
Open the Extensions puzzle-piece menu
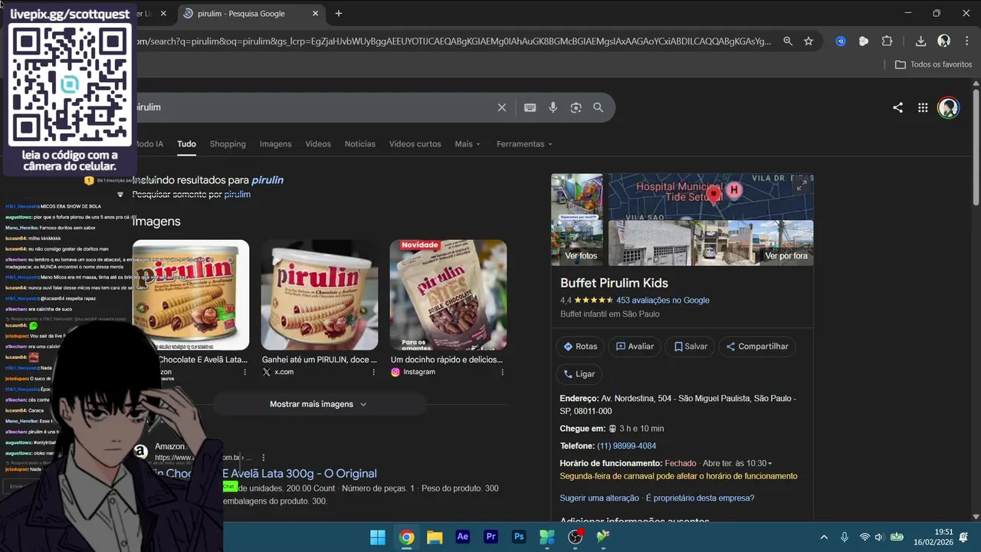(887, 41)
